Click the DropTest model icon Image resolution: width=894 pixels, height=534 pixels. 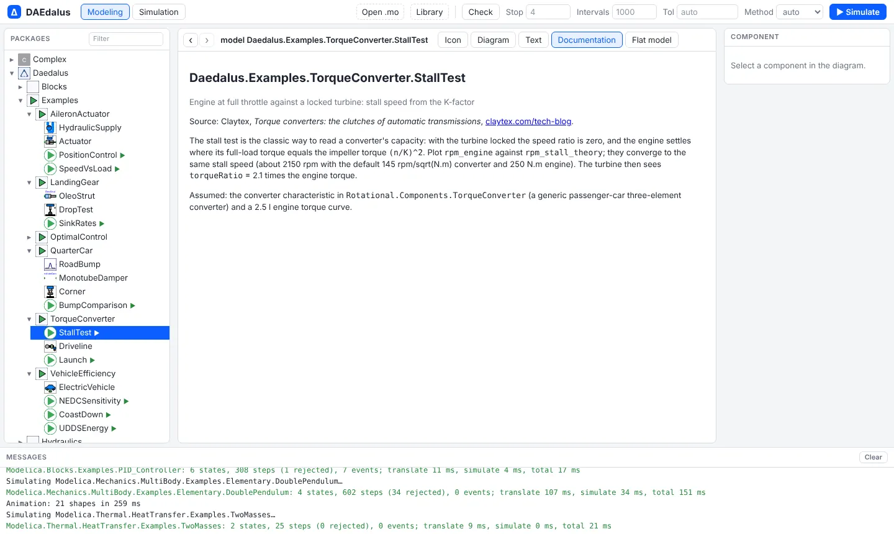(x=50, y=210)
